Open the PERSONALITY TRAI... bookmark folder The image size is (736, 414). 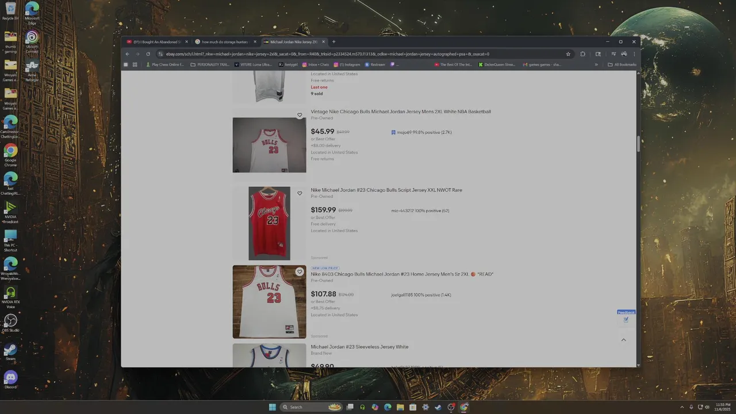tap(210, 64)
